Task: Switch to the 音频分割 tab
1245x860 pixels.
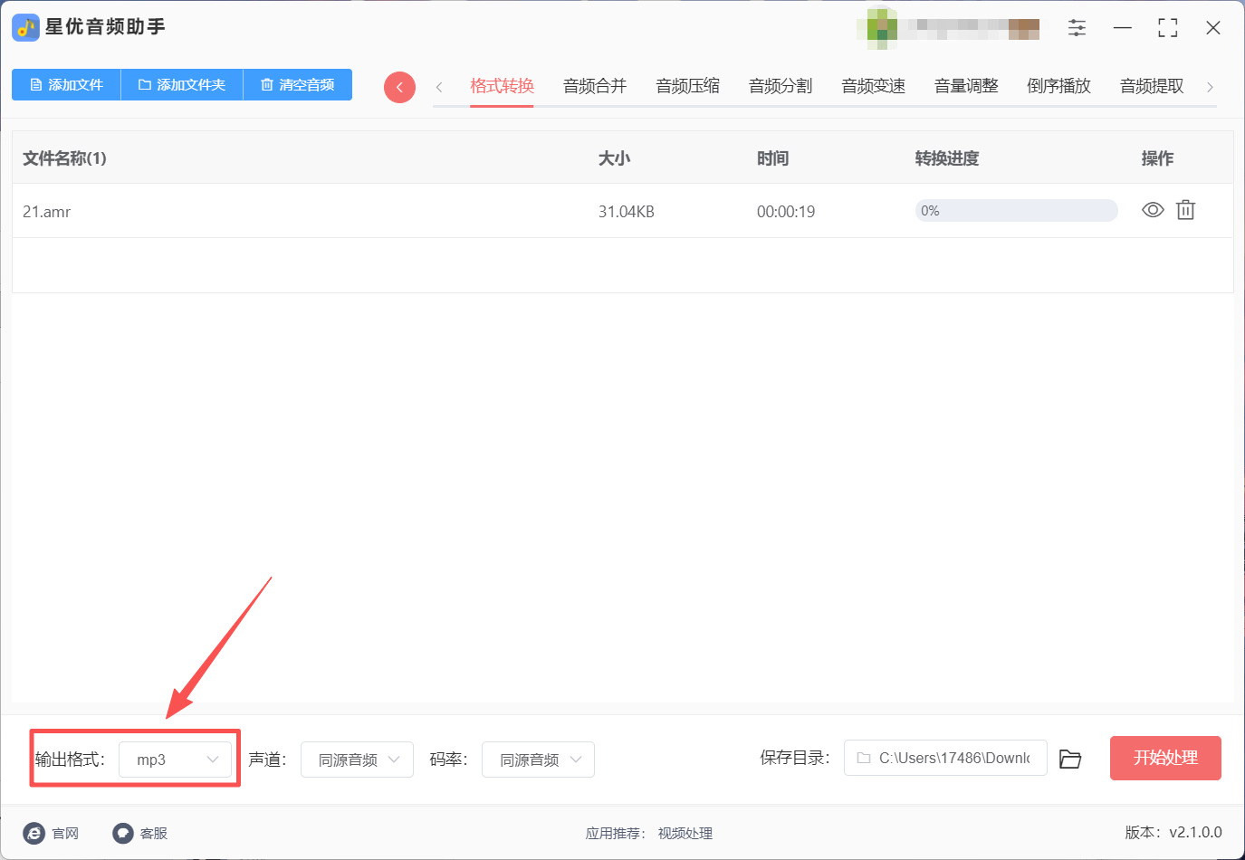Action: point(781,86)
